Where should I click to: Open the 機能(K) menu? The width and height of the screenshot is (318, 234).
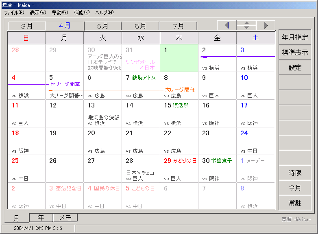pyautogui.click(x=81, y=13)
